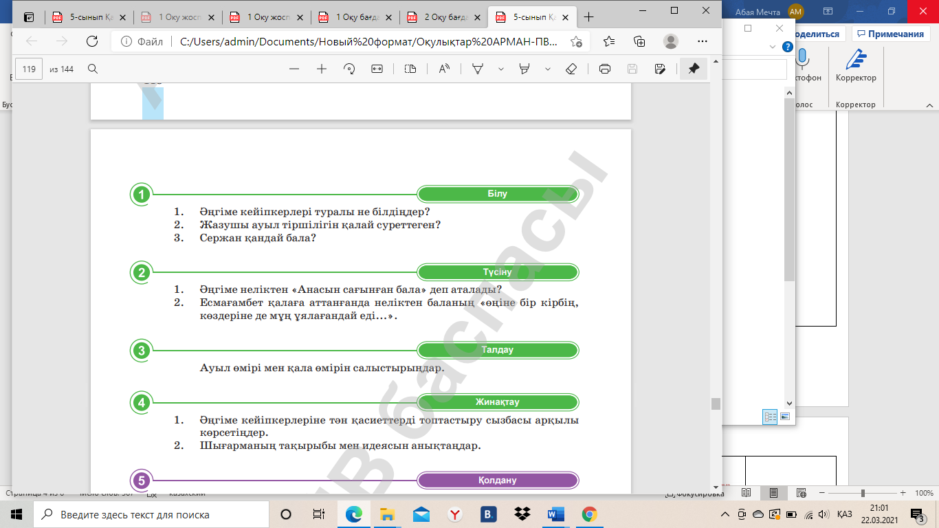The image size is (939, 528).
Task: Click the dictation microphone icon in Word
Action: (x=802, y=59)
